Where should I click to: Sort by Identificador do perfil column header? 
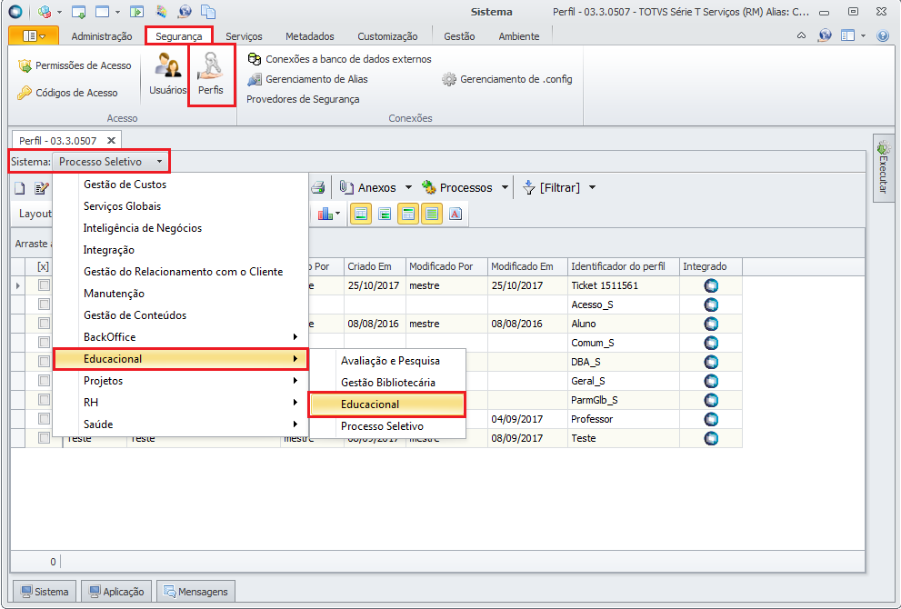coord(624,266)
